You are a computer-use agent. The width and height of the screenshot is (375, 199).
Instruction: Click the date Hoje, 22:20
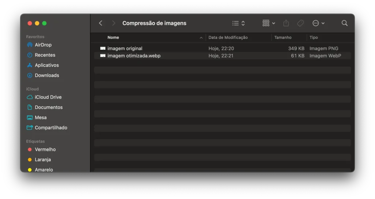(x=221, y=49)
